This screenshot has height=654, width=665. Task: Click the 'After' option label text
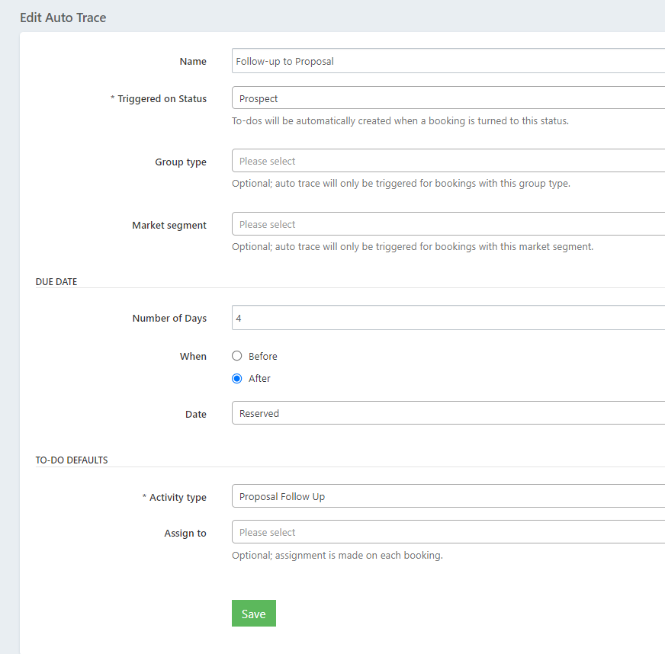(259, 378)
